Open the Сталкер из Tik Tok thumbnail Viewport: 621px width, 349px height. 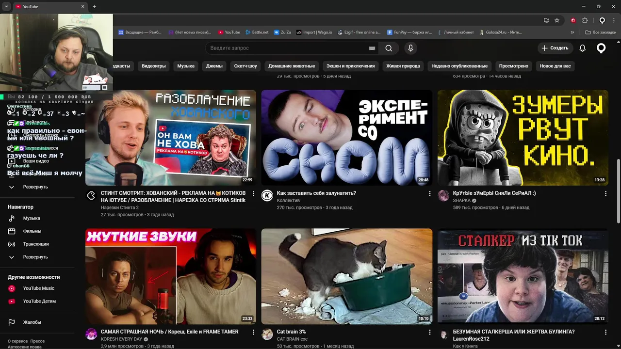coord(523,276)
